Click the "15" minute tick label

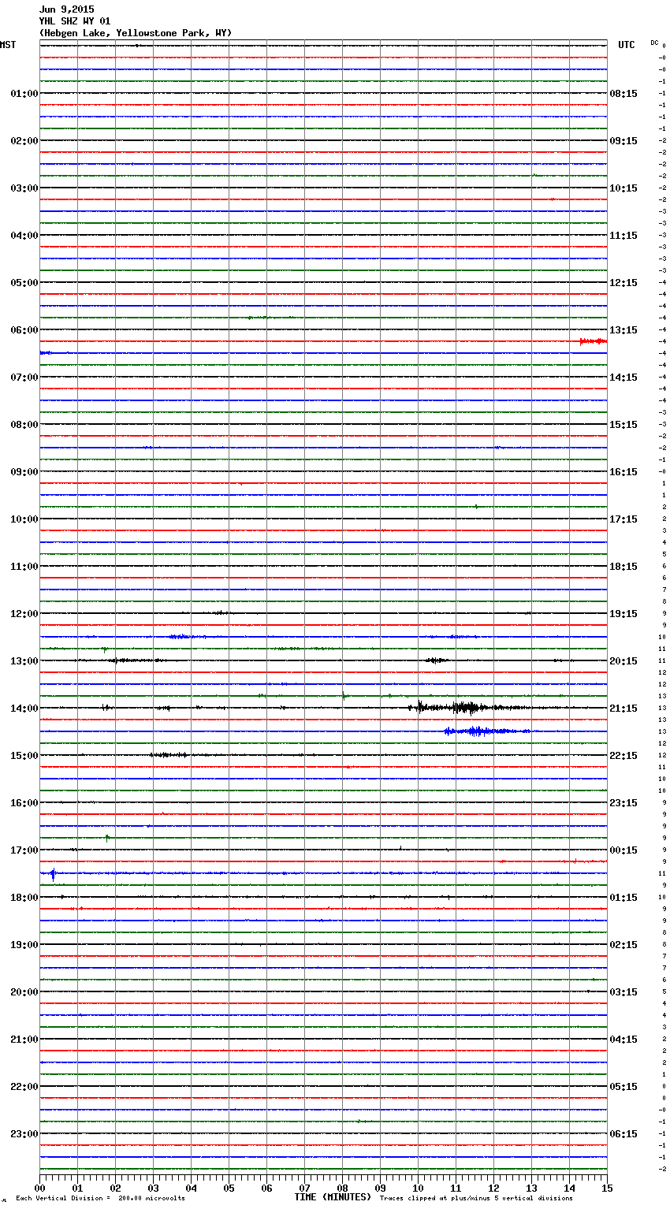[607, 1188]
